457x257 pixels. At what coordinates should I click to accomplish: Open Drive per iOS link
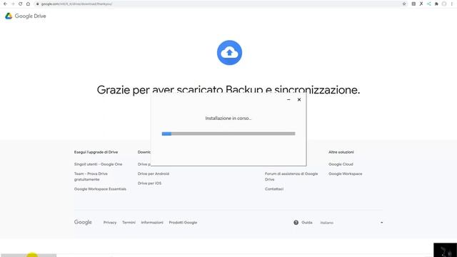tap(149, 183)
